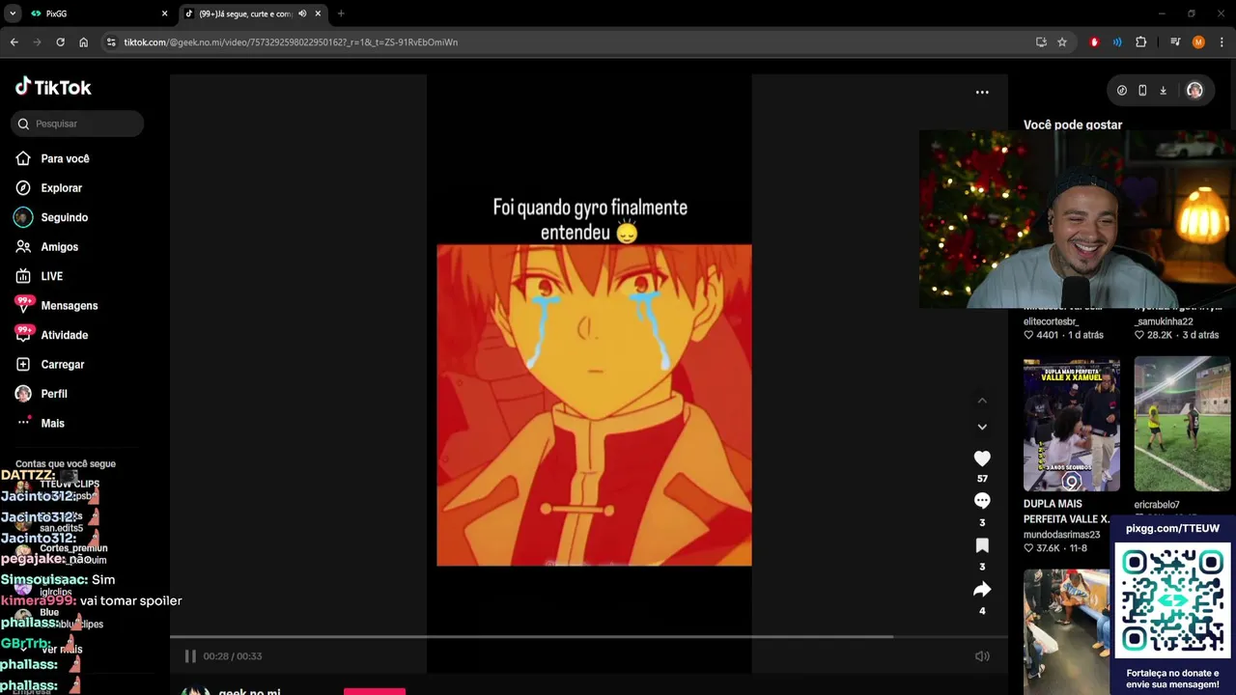
Task: Open the get-app phone icon
Action: pyautogui.click(x=1142, y=91)
